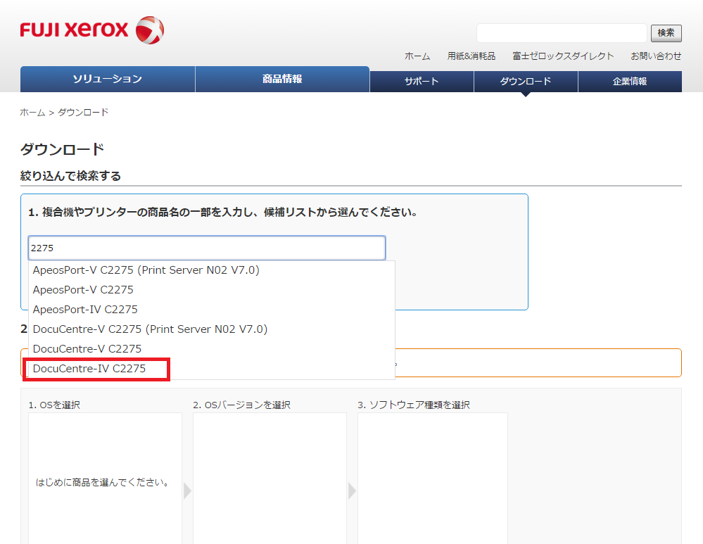Choose the highlighted DocuCentre-IV C2275 suggestion

89,369
